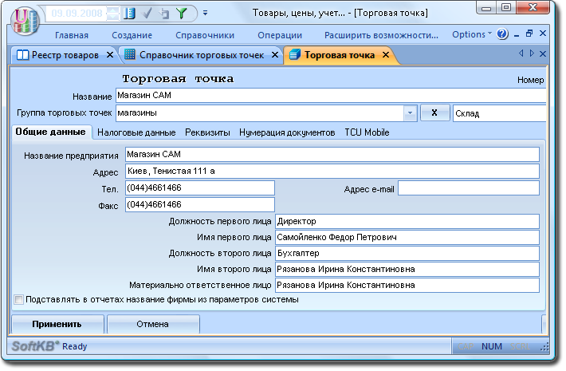Open the Налоговые данные tab
The image size is (566, 371).
(136, 132)
